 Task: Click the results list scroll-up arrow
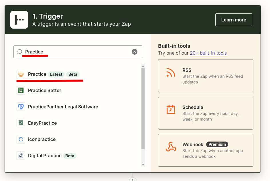tap(143, 66)
